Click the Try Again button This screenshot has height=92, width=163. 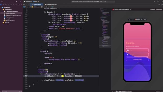point(153,9)
